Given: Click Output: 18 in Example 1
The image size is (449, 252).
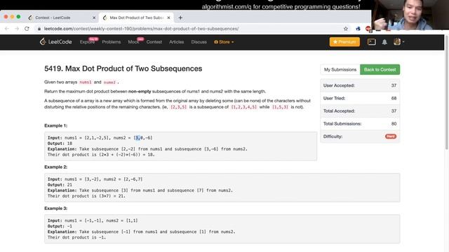Looking at the screenshot, I should tap(60, 143).
